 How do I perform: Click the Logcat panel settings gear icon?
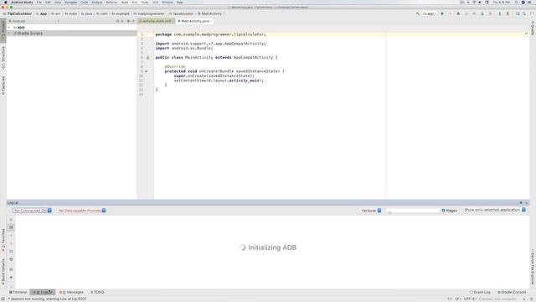point(521,203)
